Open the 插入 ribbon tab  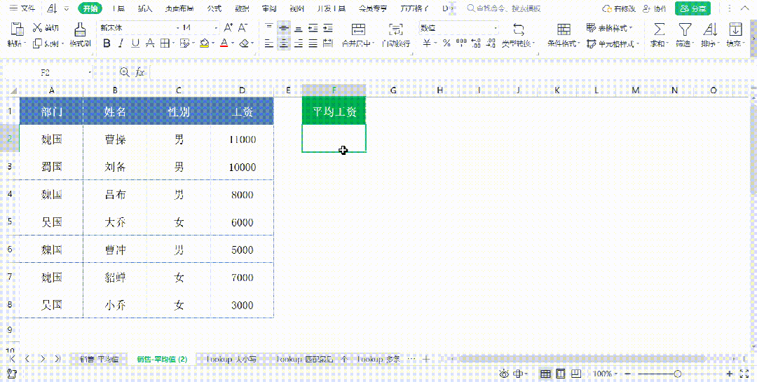[144, 8]
